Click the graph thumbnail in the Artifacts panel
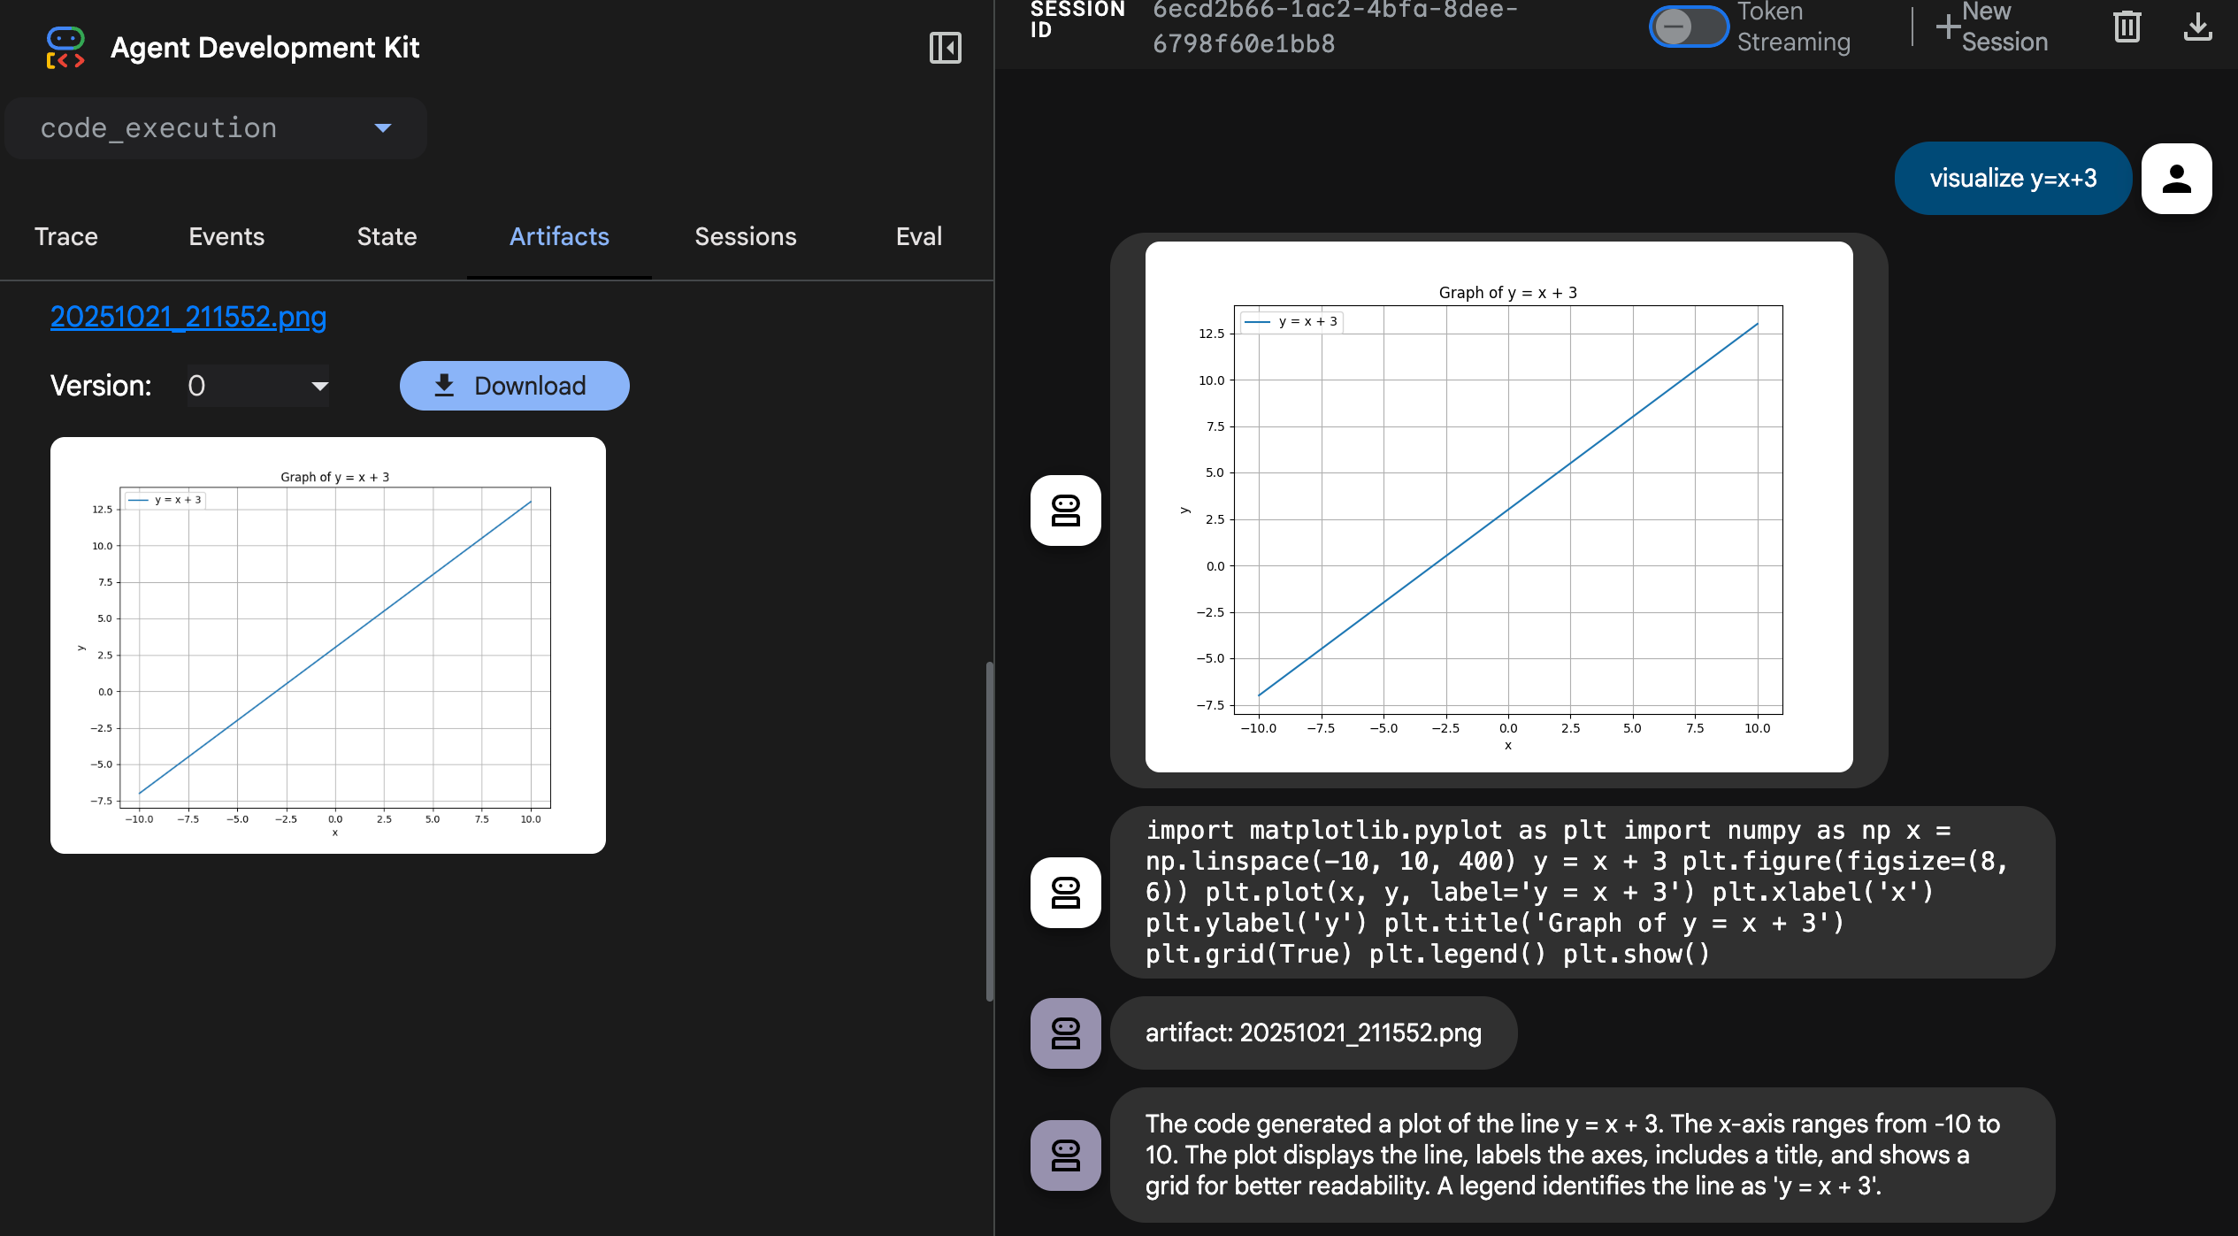 [x=327, y=645]
